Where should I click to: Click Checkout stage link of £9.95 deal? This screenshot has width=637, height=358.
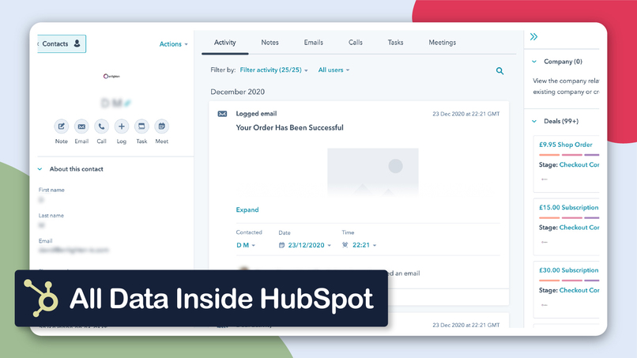(x=579, y=164)
